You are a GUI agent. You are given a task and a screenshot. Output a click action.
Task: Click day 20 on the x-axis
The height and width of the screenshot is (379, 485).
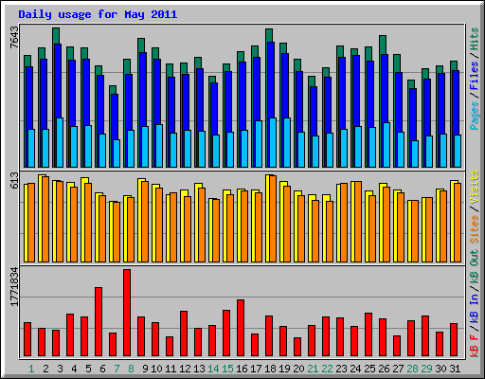coord(298,369)
